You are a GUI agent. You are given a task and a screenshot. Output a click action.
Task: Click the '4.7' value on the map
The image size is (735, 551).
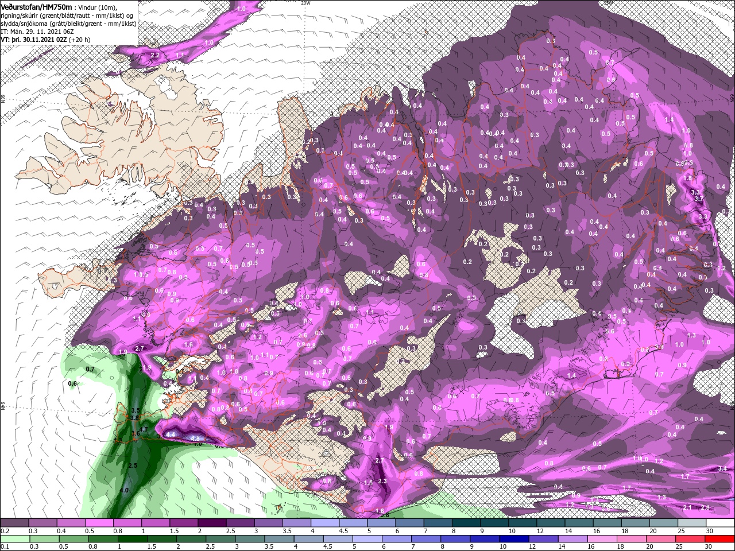click(x=144, y=429)
